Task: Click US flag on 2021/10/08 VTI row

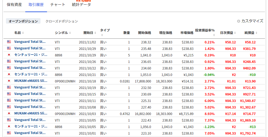Action: (9, 107)
